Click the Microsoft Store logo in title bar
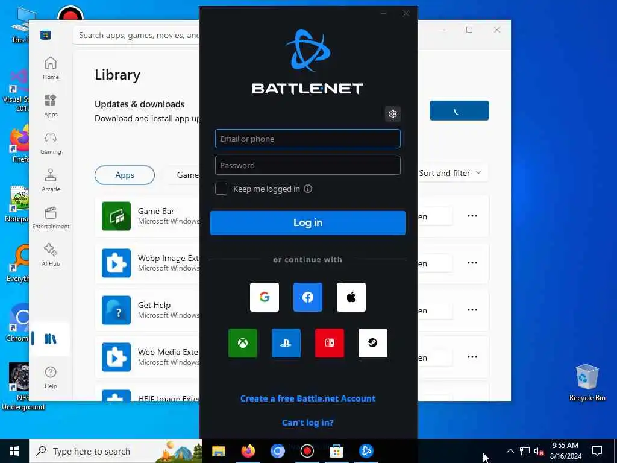Screen dimensions: 617x463 (45, 35)
